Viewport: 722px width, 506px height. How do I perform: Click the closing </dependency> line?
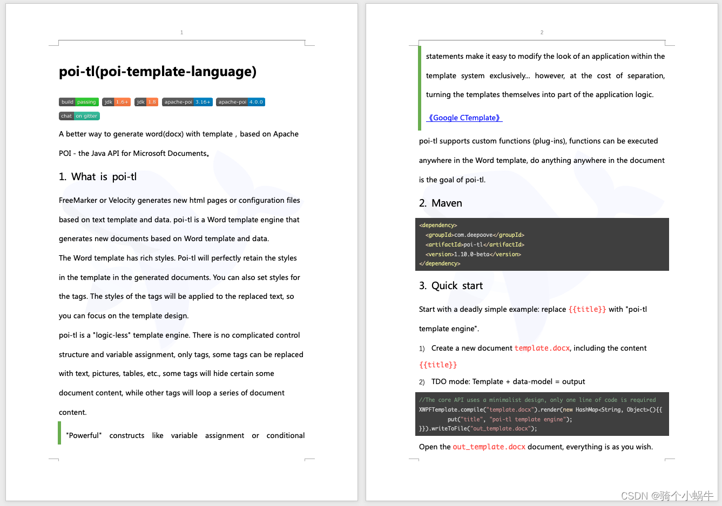coord(440,263)
